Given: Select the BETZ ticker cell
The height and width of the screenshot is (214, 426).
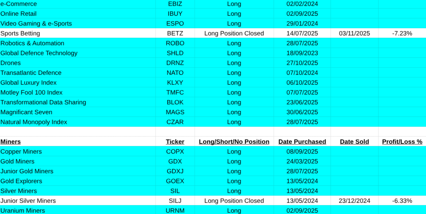Looking at the screenshot, I should (175, 33).
